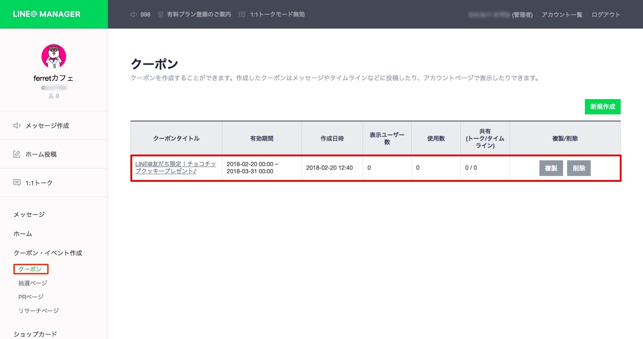Click the friends count person icon
The width and height of the screenshot is (643, 339).
[x=51, y=96]
